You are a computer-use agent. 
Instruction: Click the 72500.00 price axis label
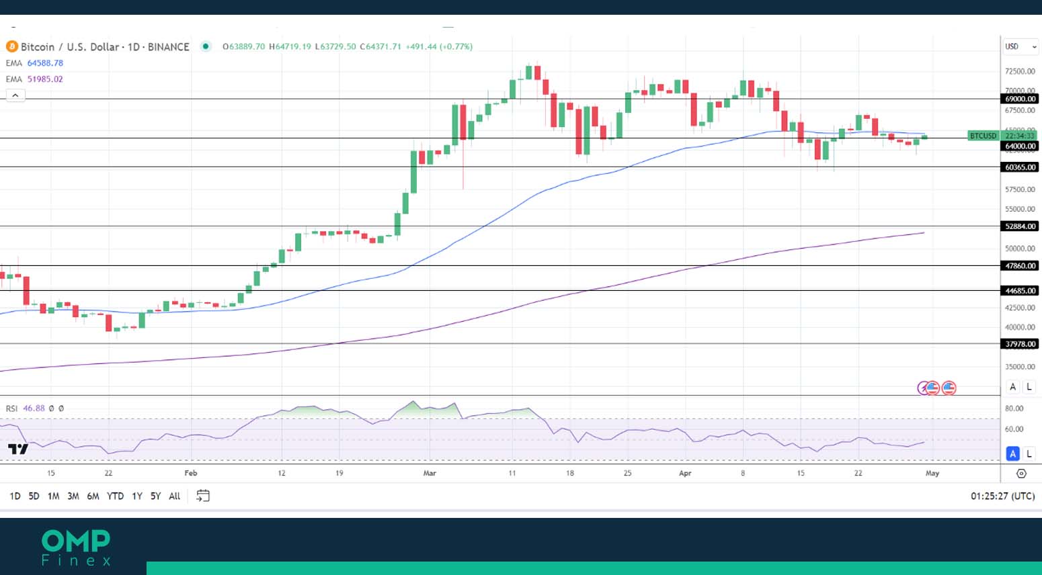pos(1020,71)
